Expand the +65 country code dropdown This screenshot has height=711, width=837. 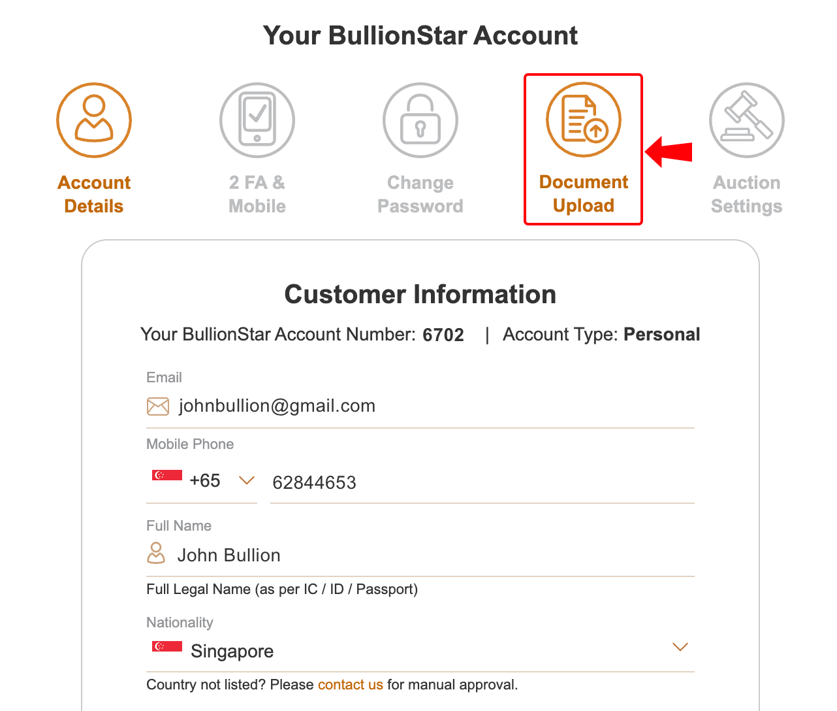[x=246, y=481]
